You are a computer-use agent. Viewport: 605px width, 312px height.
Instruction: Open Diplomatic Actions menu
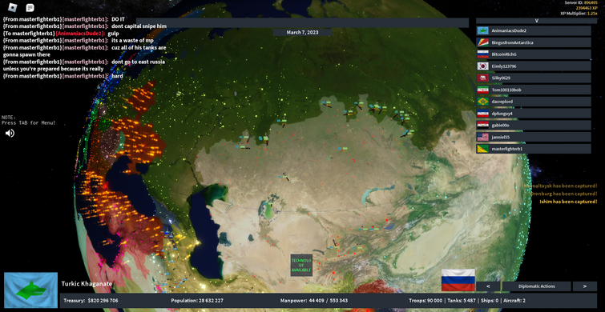click(536, 286)
